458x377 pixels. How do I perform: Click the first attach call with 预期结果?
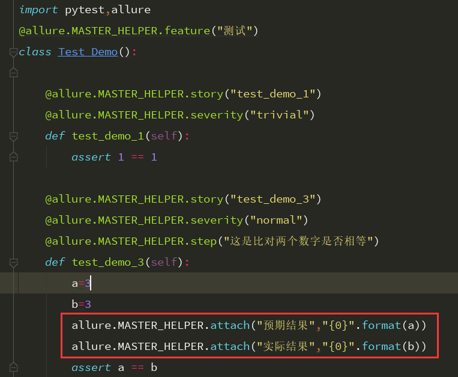pyautogui.click(x=249, y=325)
